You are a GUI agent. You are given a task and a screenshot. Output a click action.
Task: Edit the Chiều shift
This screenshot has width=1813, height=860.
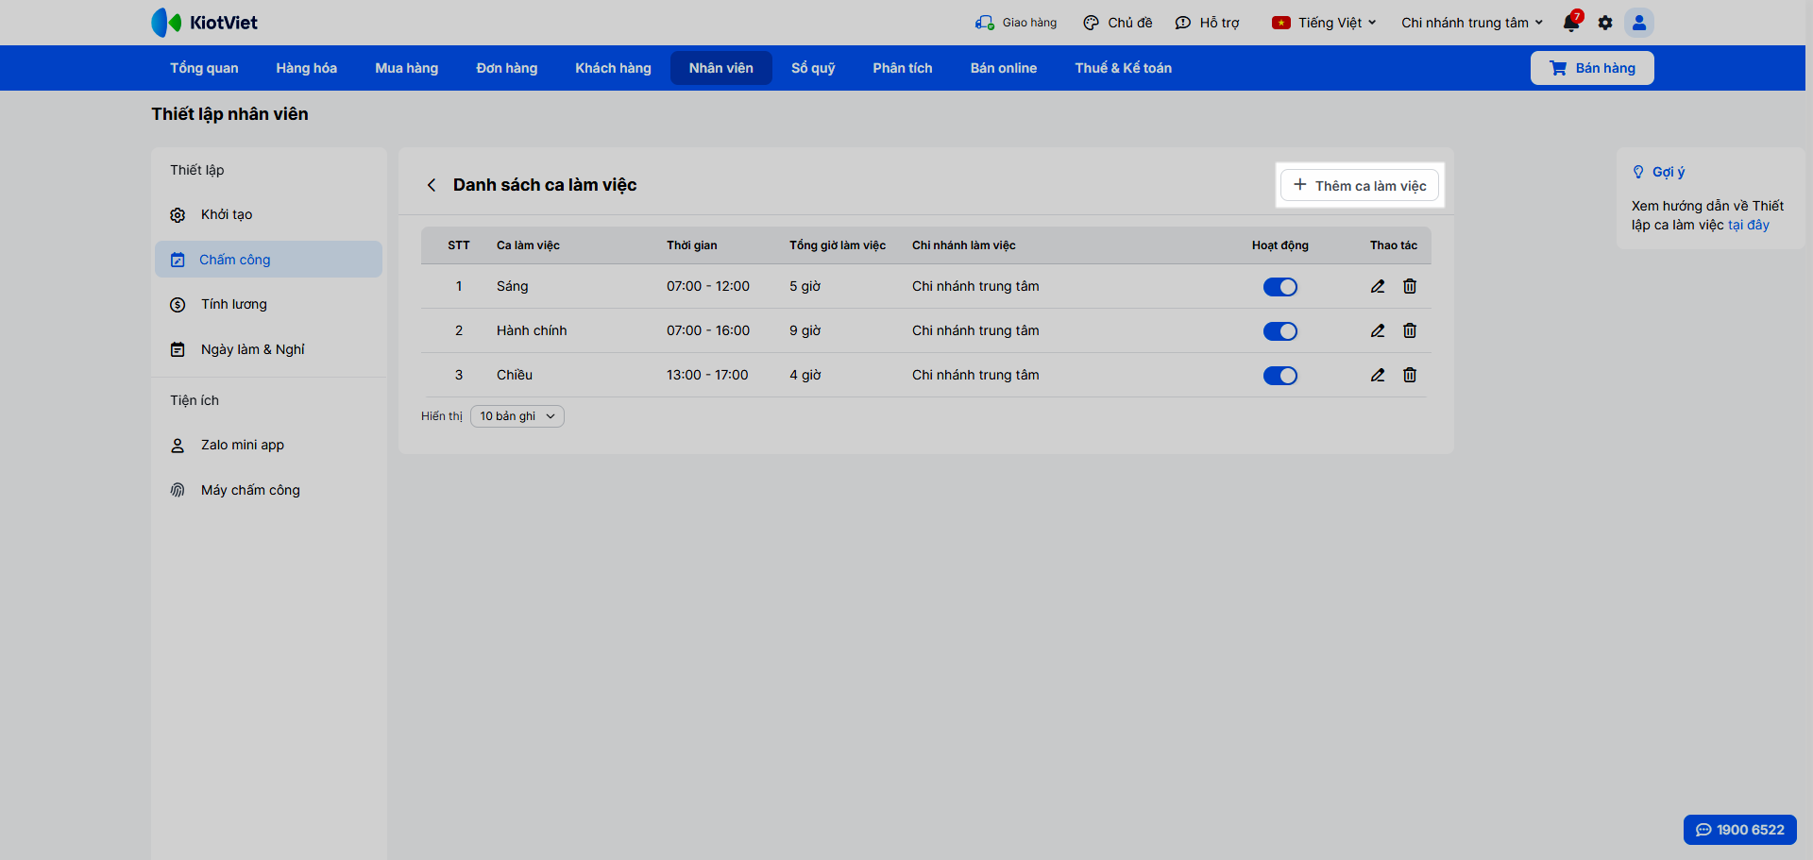coord(1378,375)
